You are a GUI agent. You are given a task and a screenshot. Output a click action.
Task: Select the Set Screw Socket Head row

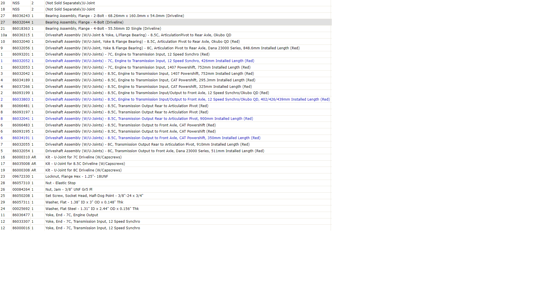[x=165, y=196]
